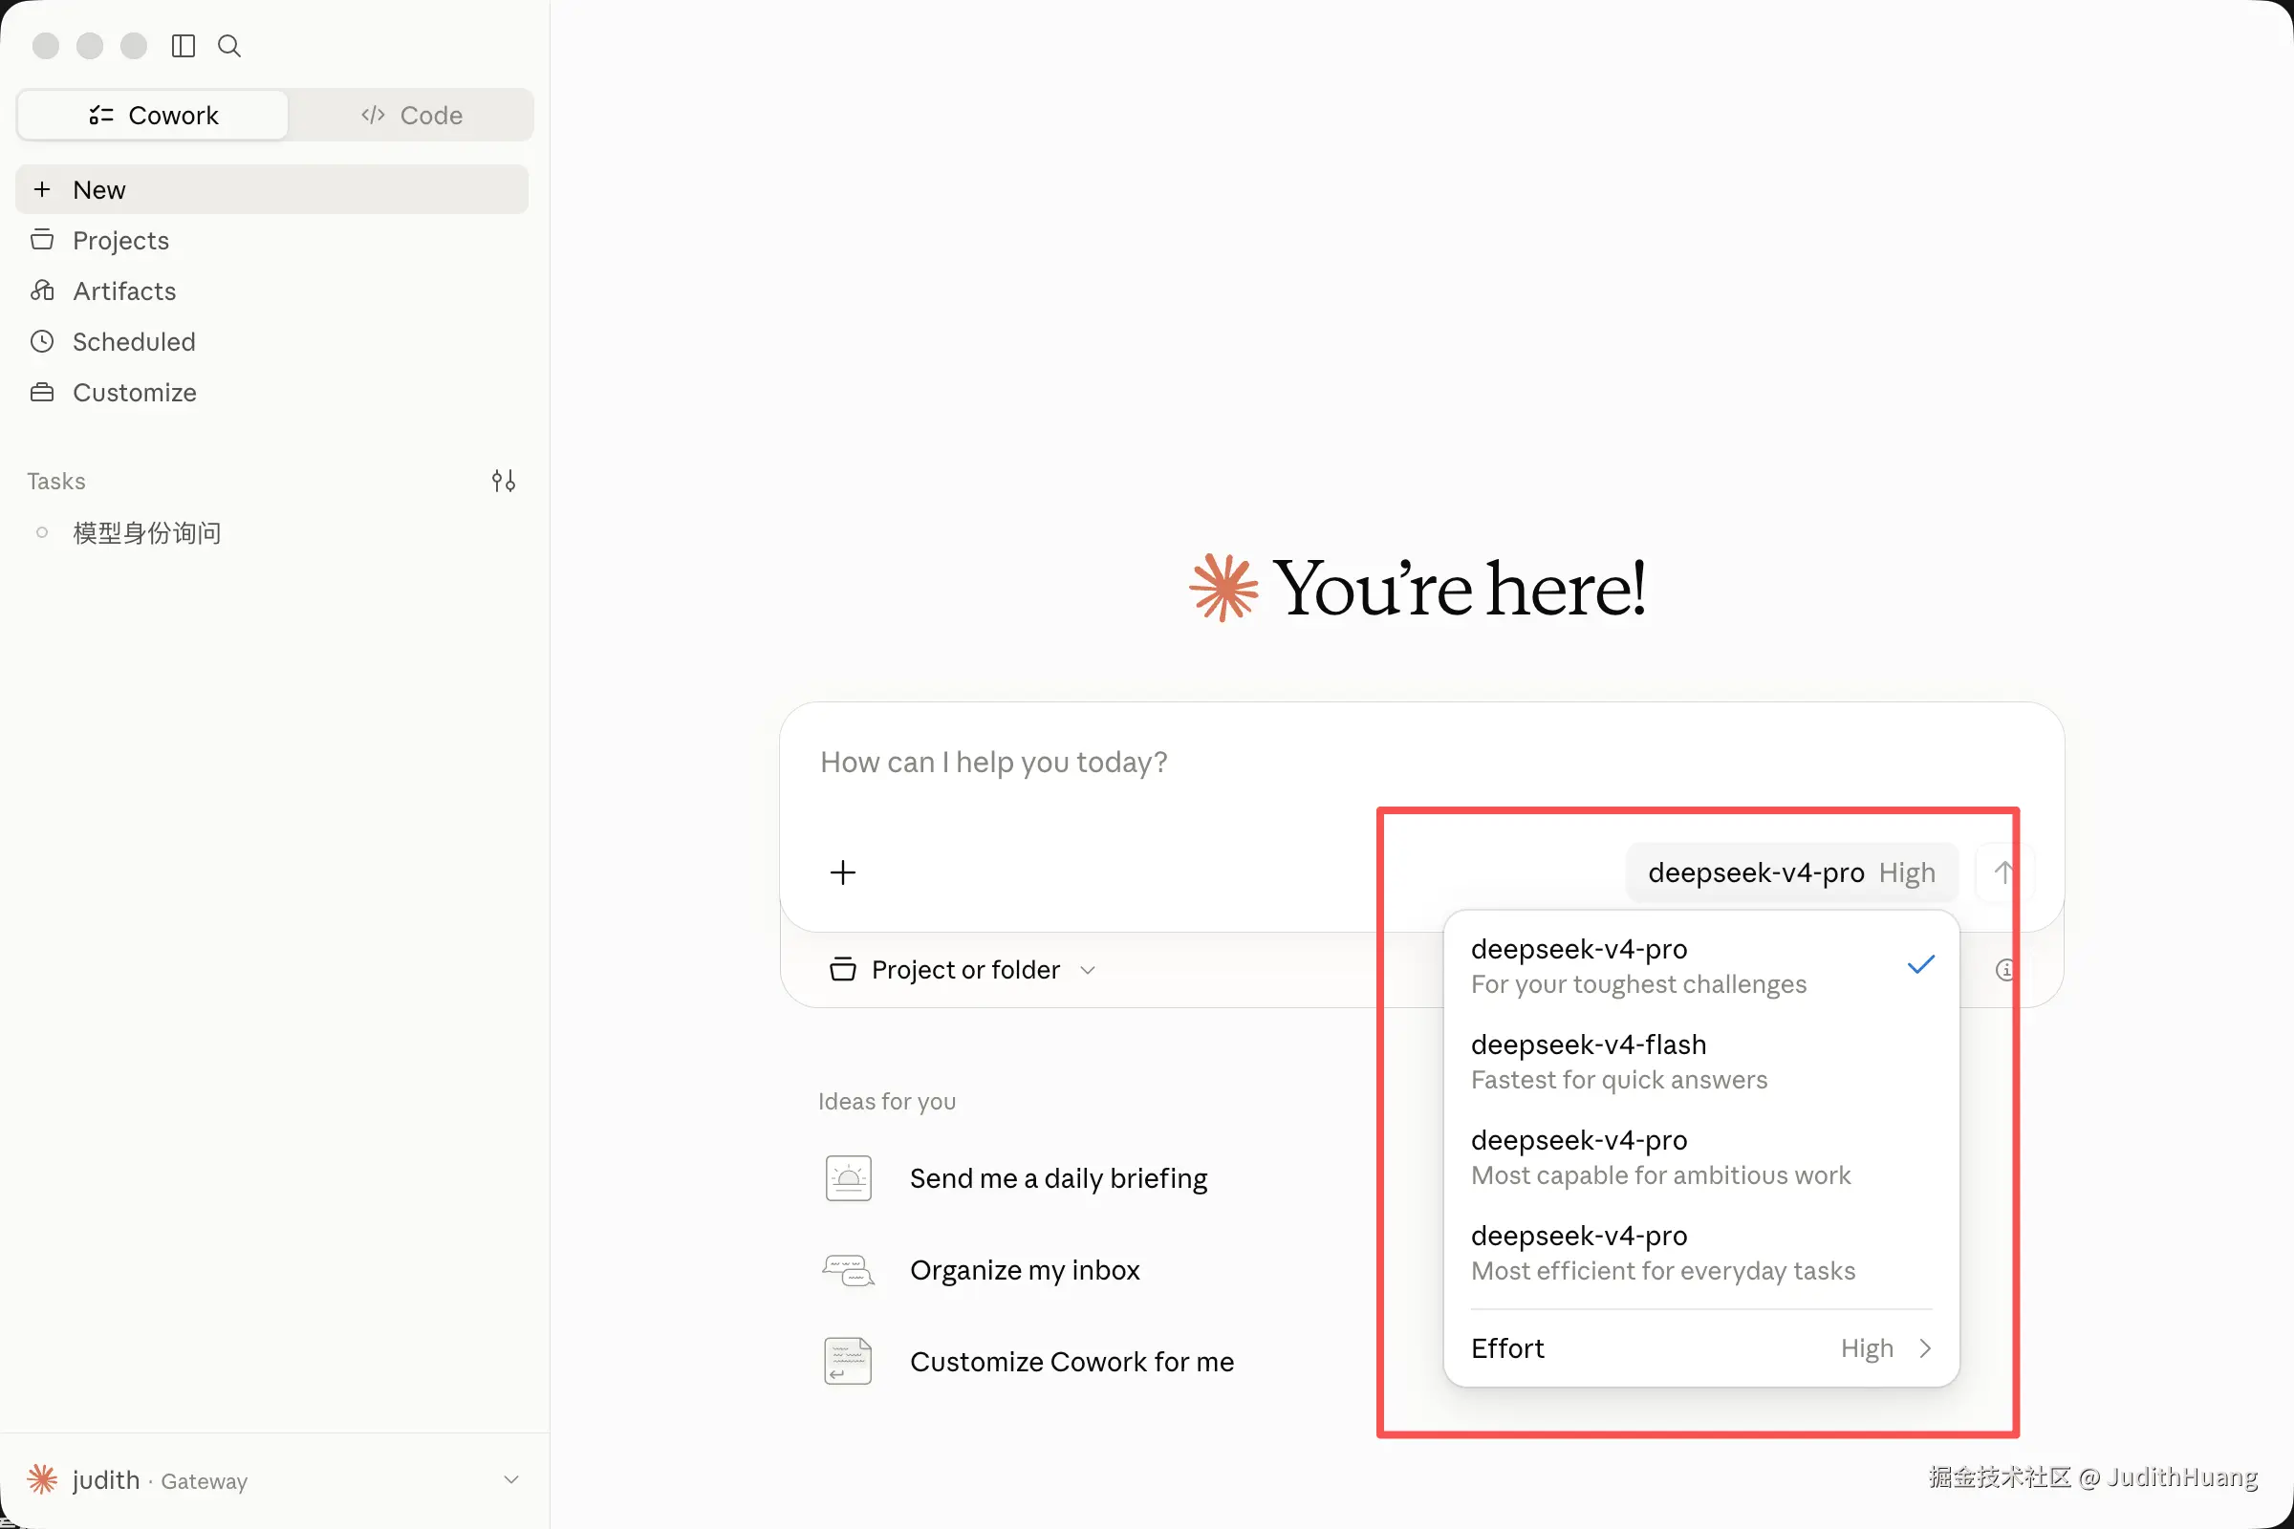This screenshot has height=1529, width=2294.
Task: Start a New task
Action: (x=272, y=189)
